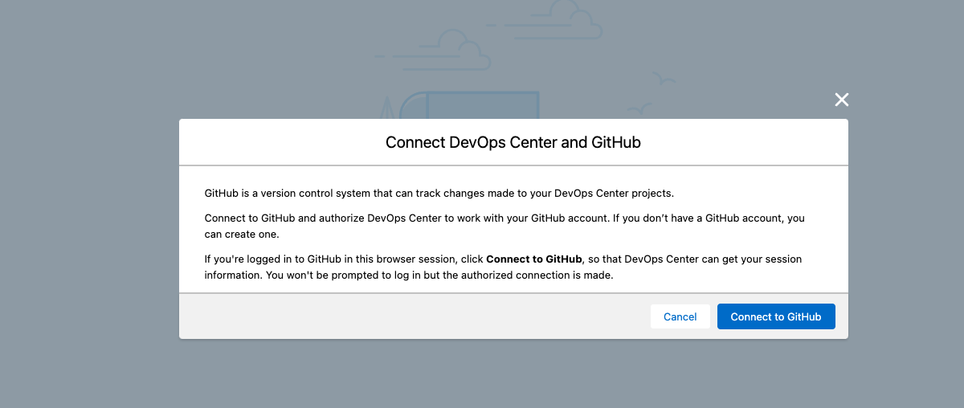The height and width of the screenshot is (408, 964).
Task: Click the gray footer bar of the dialog
Action: click(402, 316)
